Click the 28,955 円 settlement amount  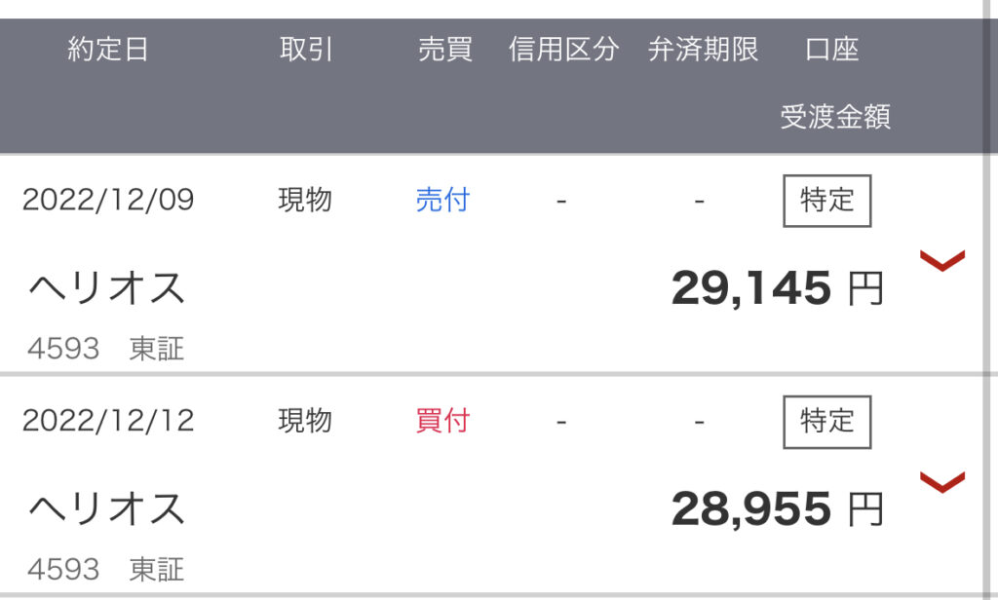point(777,509)
